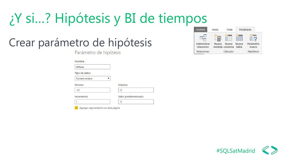Select the #SQLSatMadrid hashtag text
The height and width of the screenshot is (159, 282).
(x=236, y=150)
